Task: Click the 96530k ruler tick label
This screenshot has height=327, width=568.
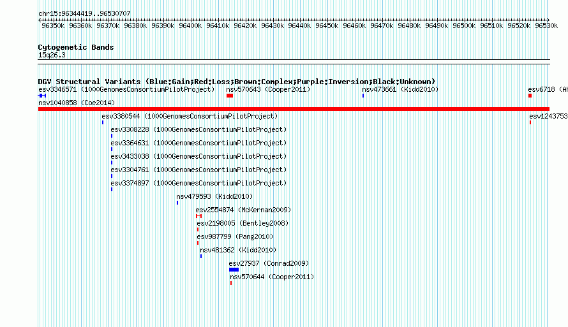Action: (x=546, y=25)
